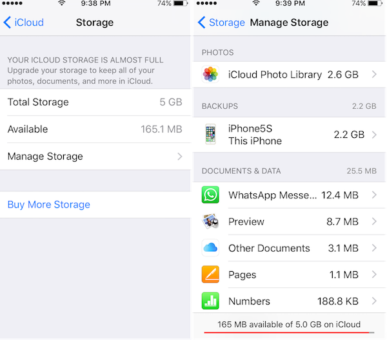Viewport: 387px width, 340px height.
Task: Open the WhatsApp Messenger green icon
Action: (x=210, y=195)
